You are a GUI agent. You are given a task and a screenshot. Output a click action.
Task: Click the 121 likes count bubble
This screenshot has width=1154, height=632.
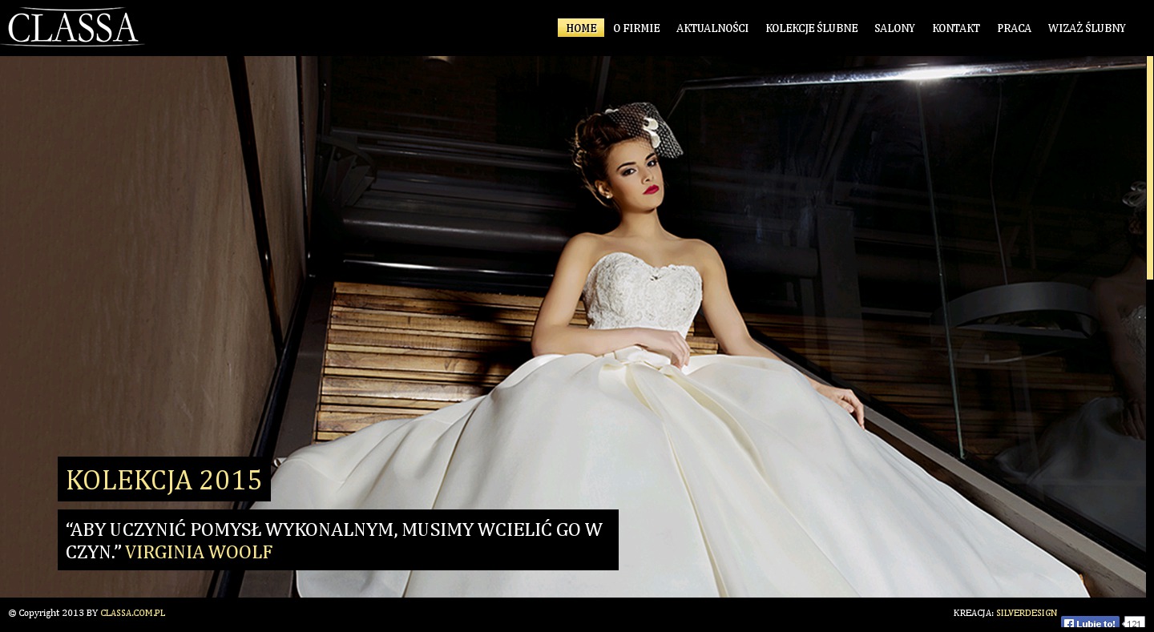tap(1134, 624)
